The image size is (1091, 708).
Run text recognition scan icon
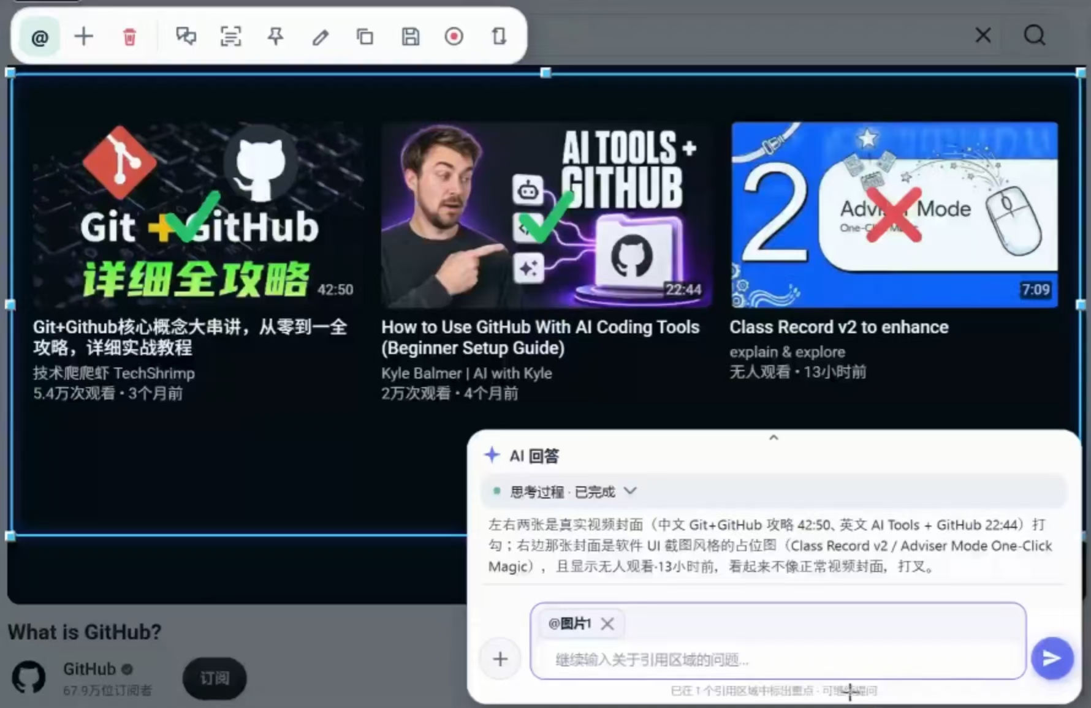coord(231,37)
